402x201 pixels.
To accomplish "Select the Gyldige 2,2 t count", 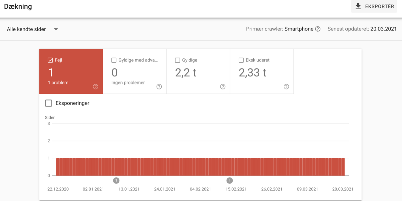I will tap(186, 73).
